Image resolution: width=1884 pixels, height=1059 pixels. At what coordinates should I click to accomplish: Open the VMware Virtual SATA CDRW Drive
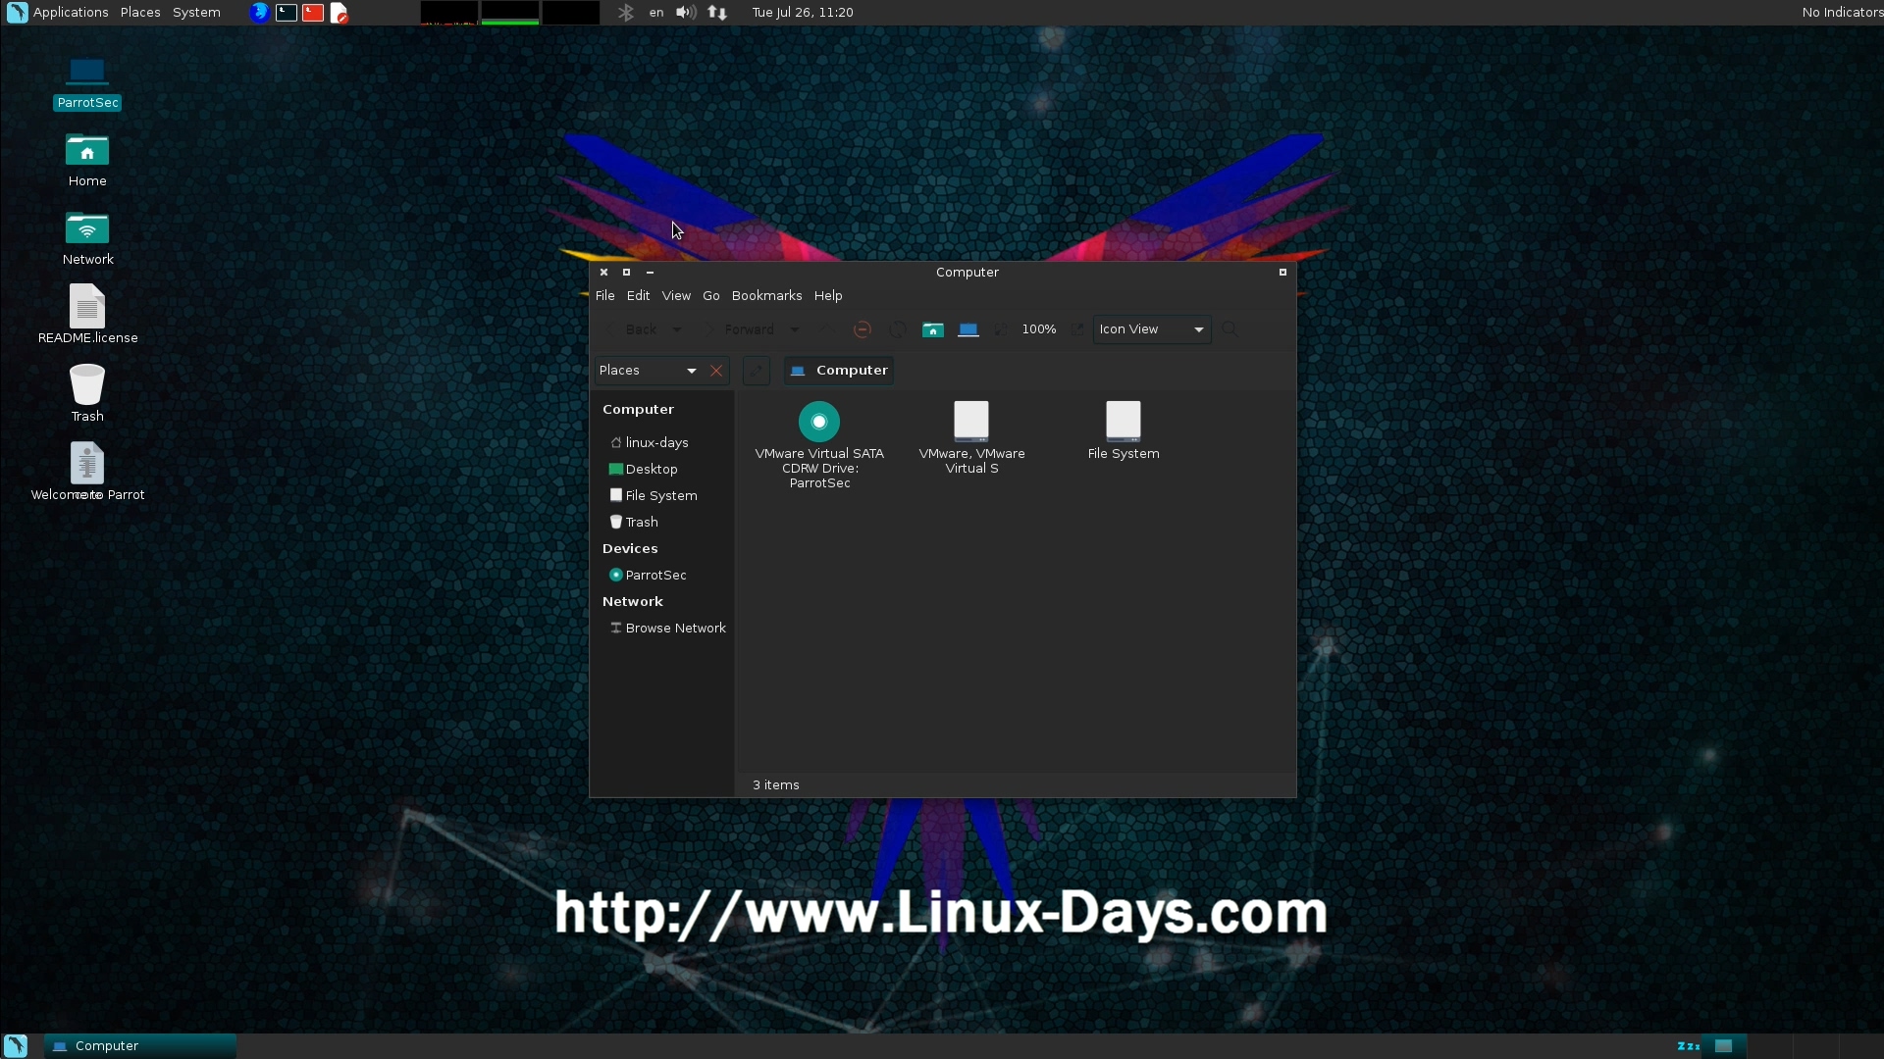(819, 423)
